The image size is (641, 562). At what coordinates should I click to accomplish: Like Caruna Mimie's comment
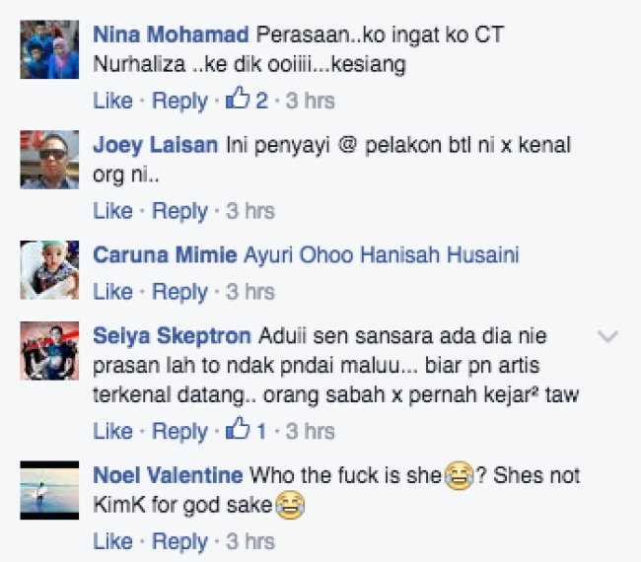pyautogui.click(x=112, y=292)
